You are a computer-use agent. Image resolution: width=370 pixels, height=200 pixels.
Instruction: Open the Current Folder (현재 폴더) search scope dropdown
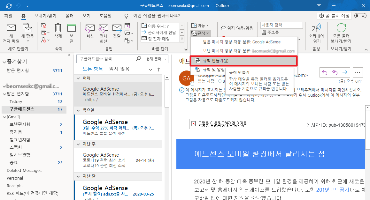pyautogui.click(x=156, y=59)
